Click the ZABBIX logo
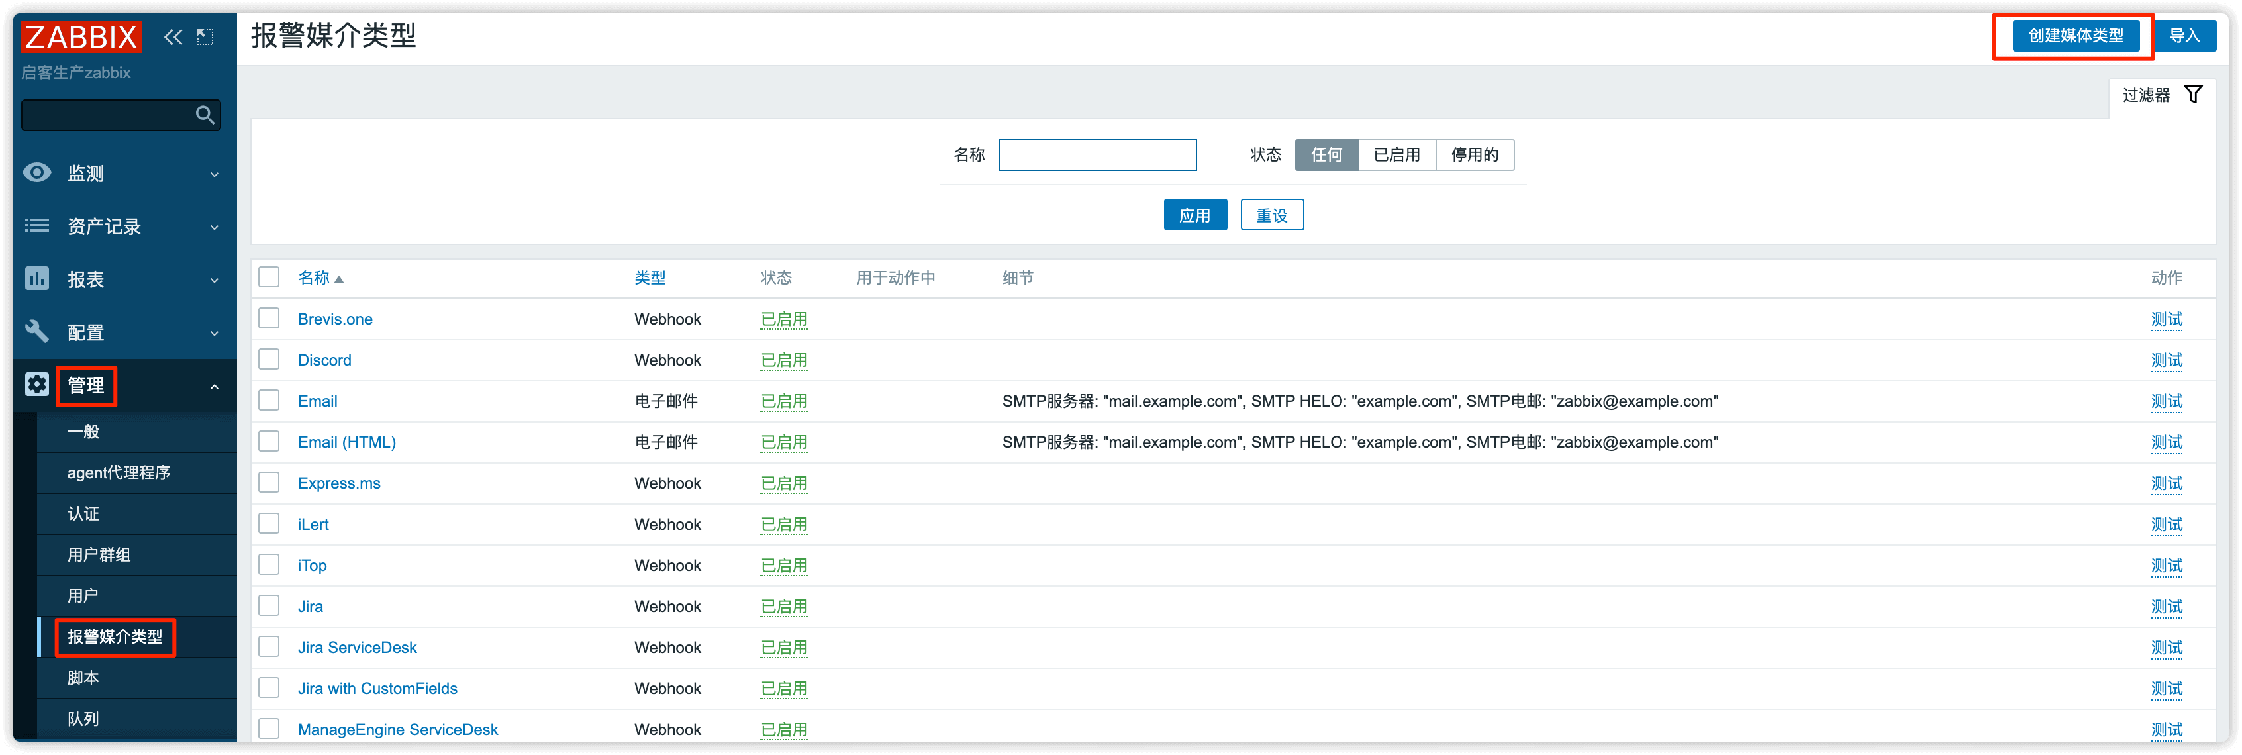 tap(81, 36)
